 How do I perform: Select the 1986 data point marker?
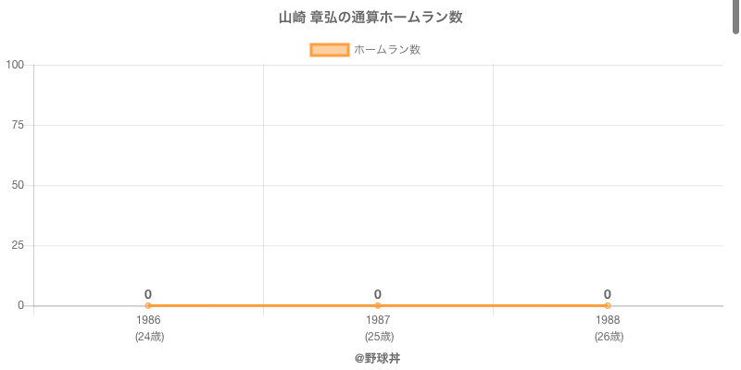(x=148, y=305)
